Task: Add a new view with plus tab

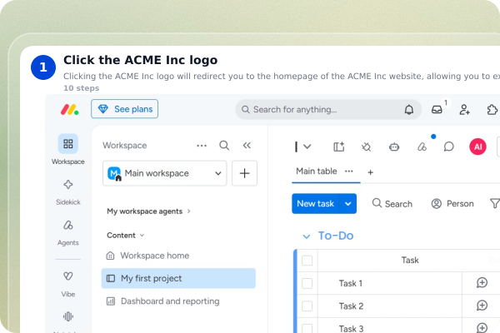Action: (x=370, y=172)
